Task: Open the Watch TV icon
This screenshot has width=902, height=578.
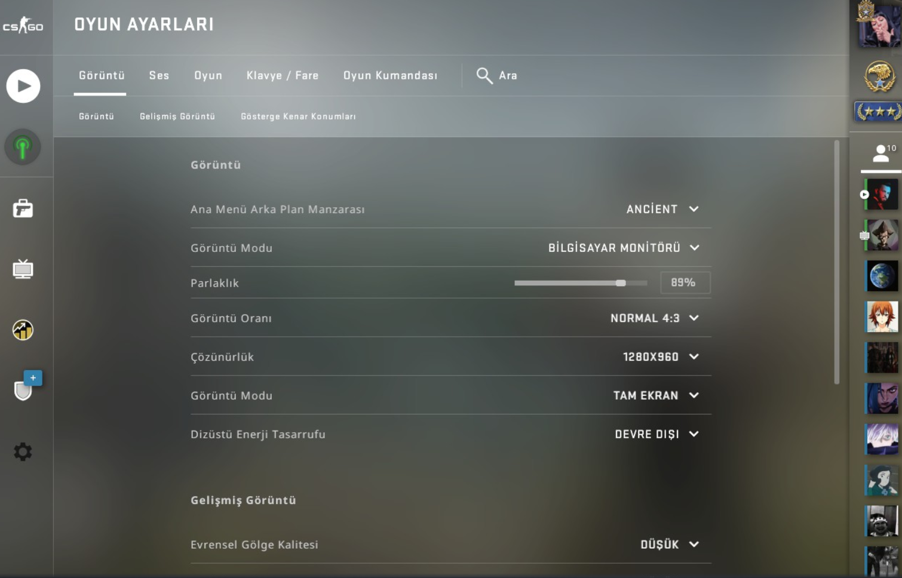Action: pyautogui.click(x=23, y=269)
